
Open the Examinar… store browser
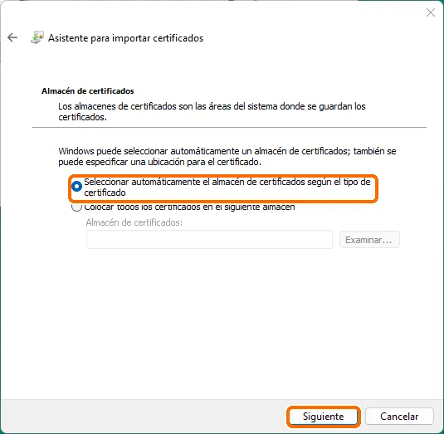369,240
